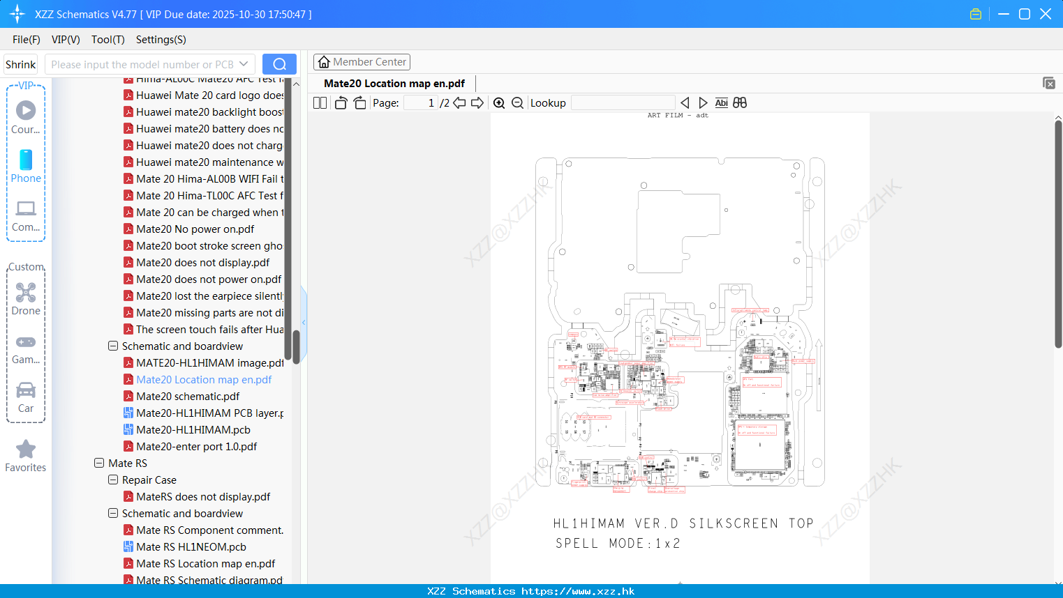The width and height of the screenshot is (1063, 598).
Task: Open the model number dropdown arrow
Action: tap(244, 64)
